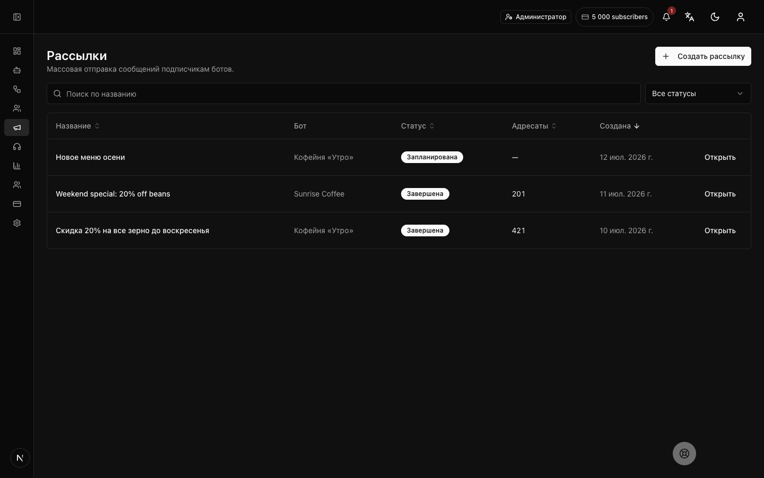Open the language translate icon
764x478 pixels.
690,17
